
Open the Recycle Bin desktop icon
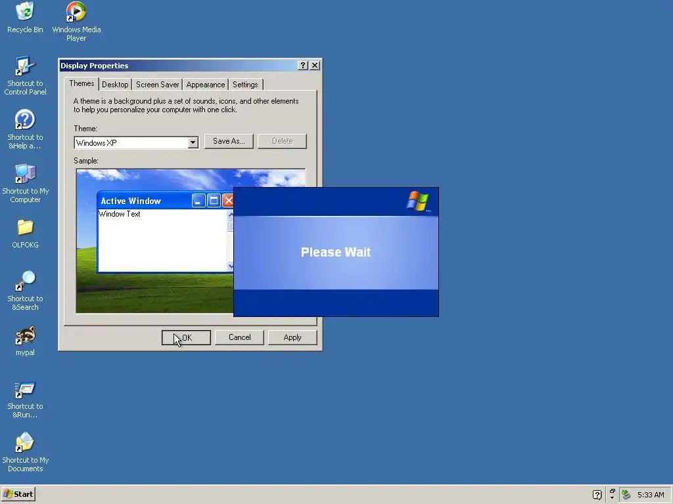coord(25,18)
